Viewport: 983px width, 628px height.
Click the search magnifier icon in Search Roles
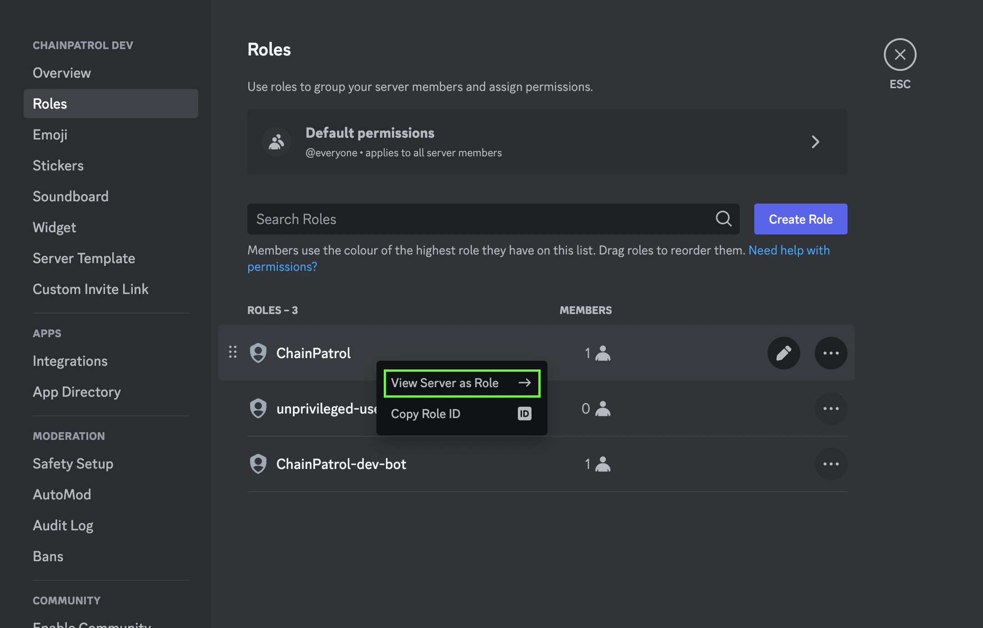point(723,219)
